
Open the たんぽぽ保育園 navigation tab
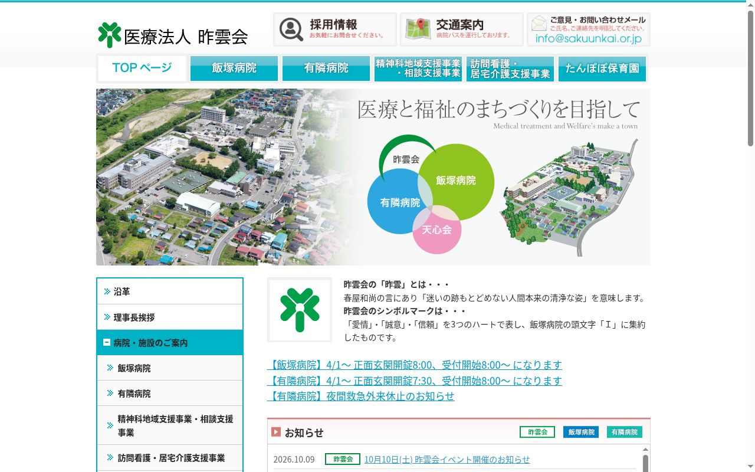coord(602,68)
